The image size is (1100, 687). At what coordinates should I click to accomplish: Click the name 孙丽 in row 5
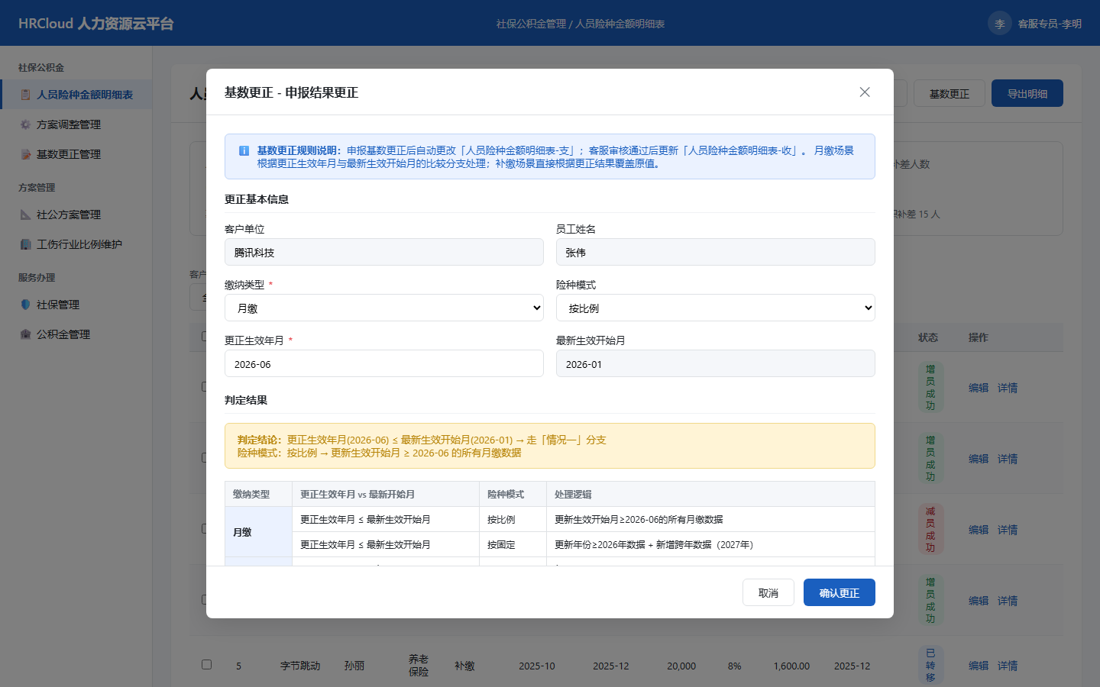pos(354,666)
